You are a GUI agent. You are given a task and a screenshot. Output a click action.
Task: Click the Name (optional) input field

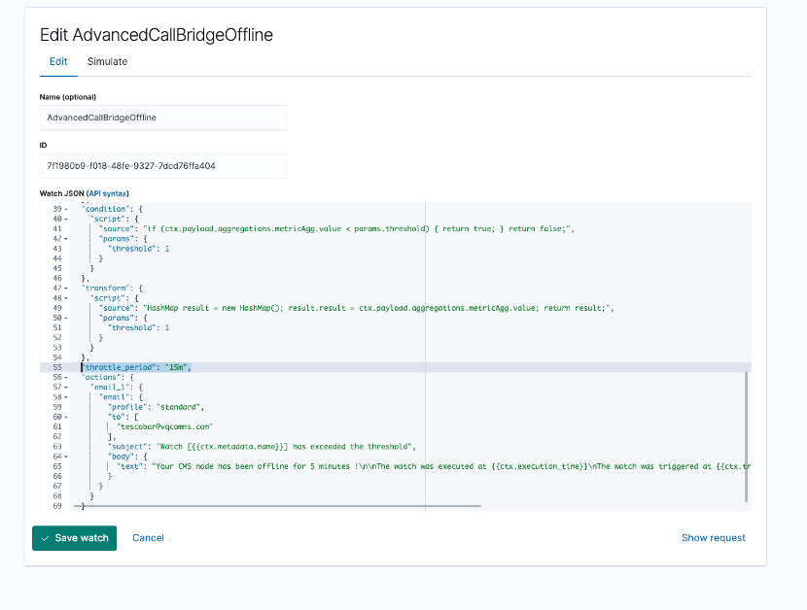pyautogui.click(x=163, y=118)
